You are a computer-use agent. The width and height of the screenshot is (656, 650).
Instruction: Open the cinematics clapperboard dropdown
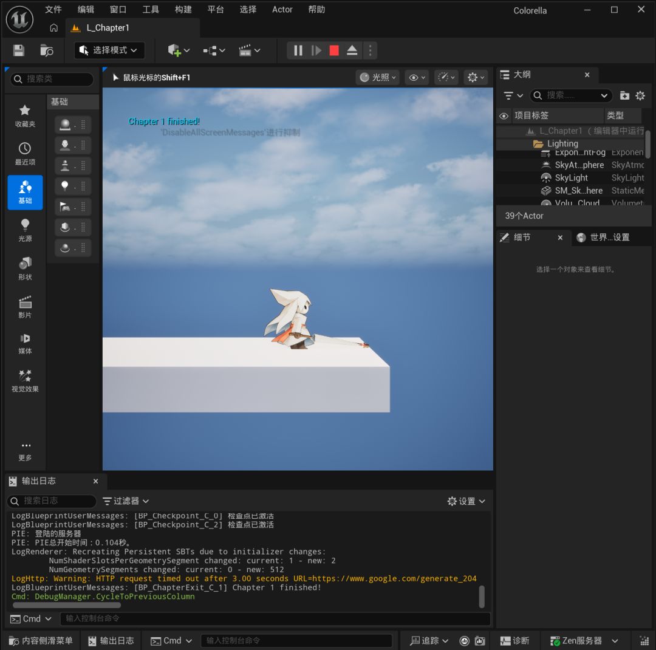coord(250,50)
